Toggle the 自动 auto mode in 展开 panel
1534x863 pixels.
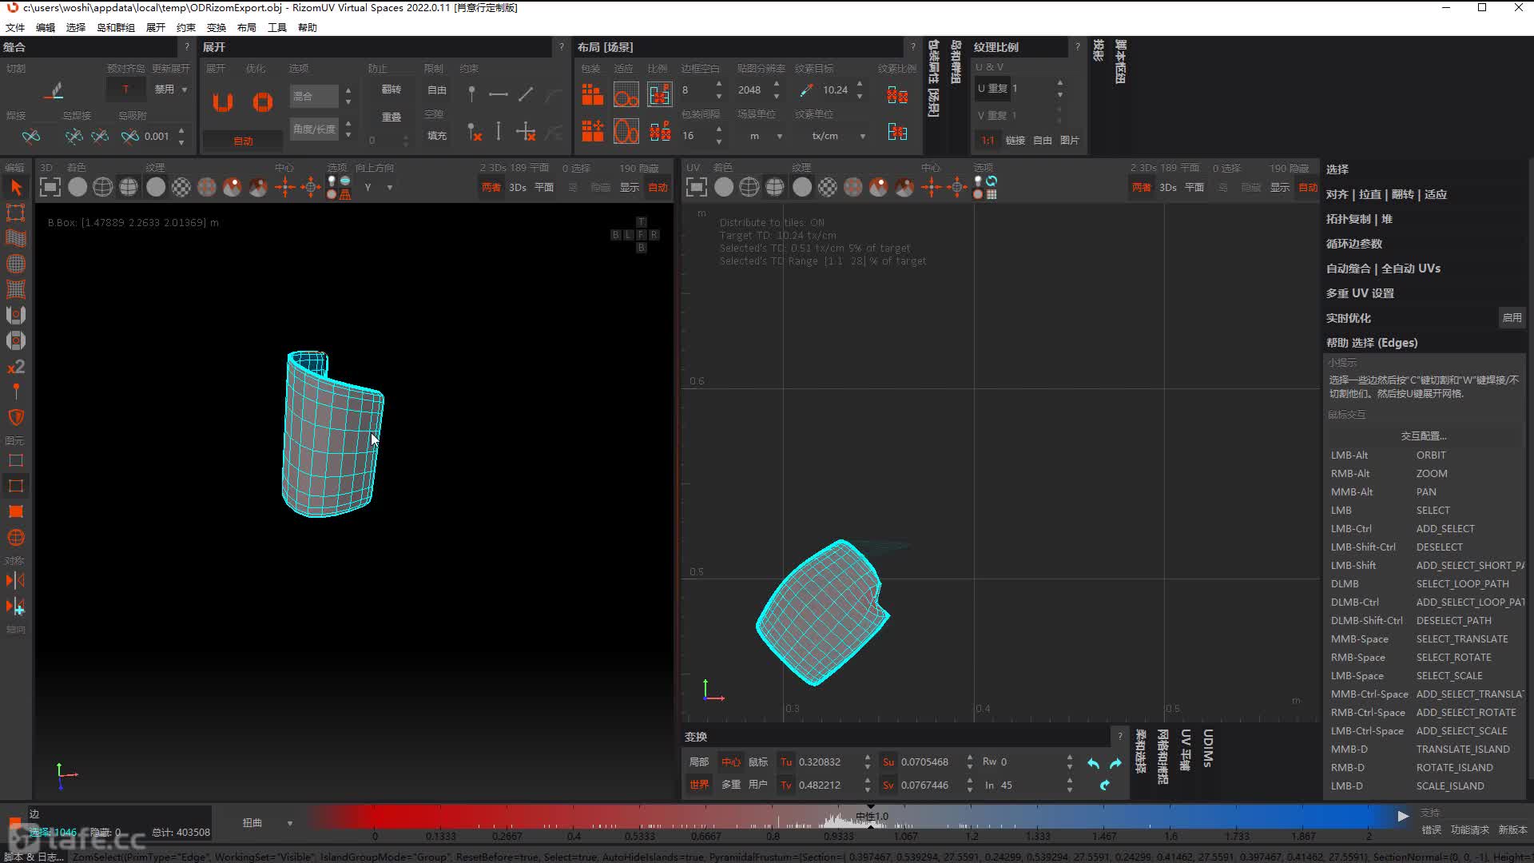pyautogui.click(x=243, y=141)
